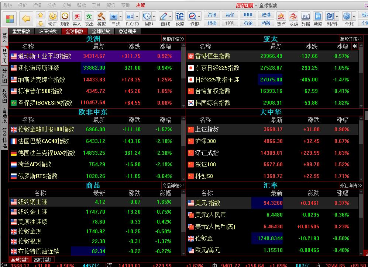The width and height of the screenshot is (368, 267).
Task: Click the down arrow toolbar icon
Action: click(41, 23)
